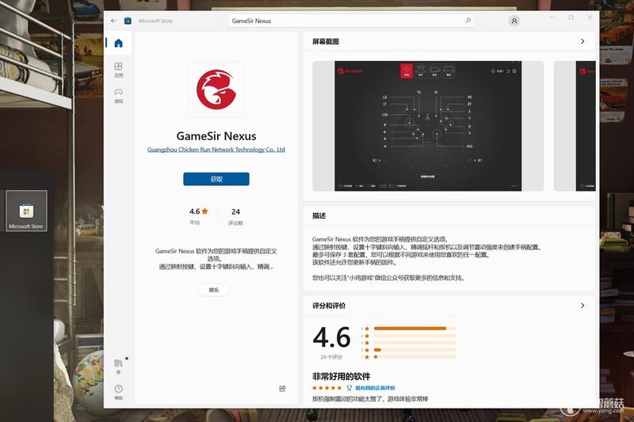This screenshot has width=634, height=422.
Task: Open the Library icon in sidebar
Action: (118, 366)
